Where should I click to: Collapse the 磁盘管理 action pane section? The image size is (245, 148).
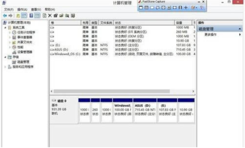click(x=239, y=29)
